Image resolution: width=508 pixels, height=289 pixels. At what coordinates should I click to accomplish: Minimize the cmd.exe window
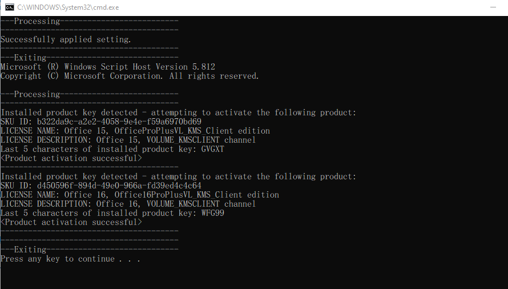pos(493,7)
